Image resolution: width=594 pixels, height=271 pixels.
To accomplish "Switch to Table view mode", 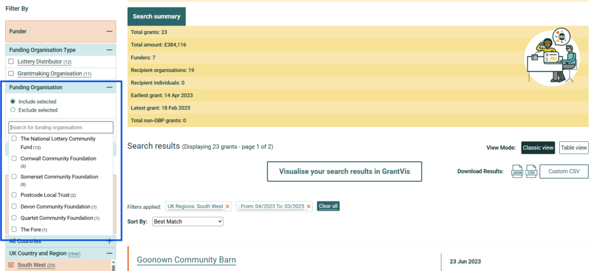I will tap(574, 148).
